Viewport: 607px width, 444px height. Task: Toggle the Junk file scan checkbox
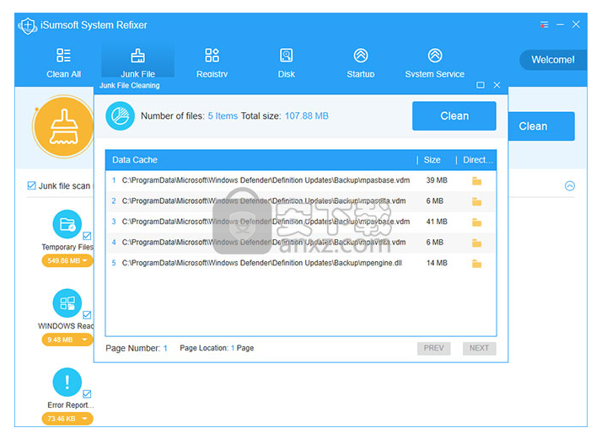[x=32, y=185]
